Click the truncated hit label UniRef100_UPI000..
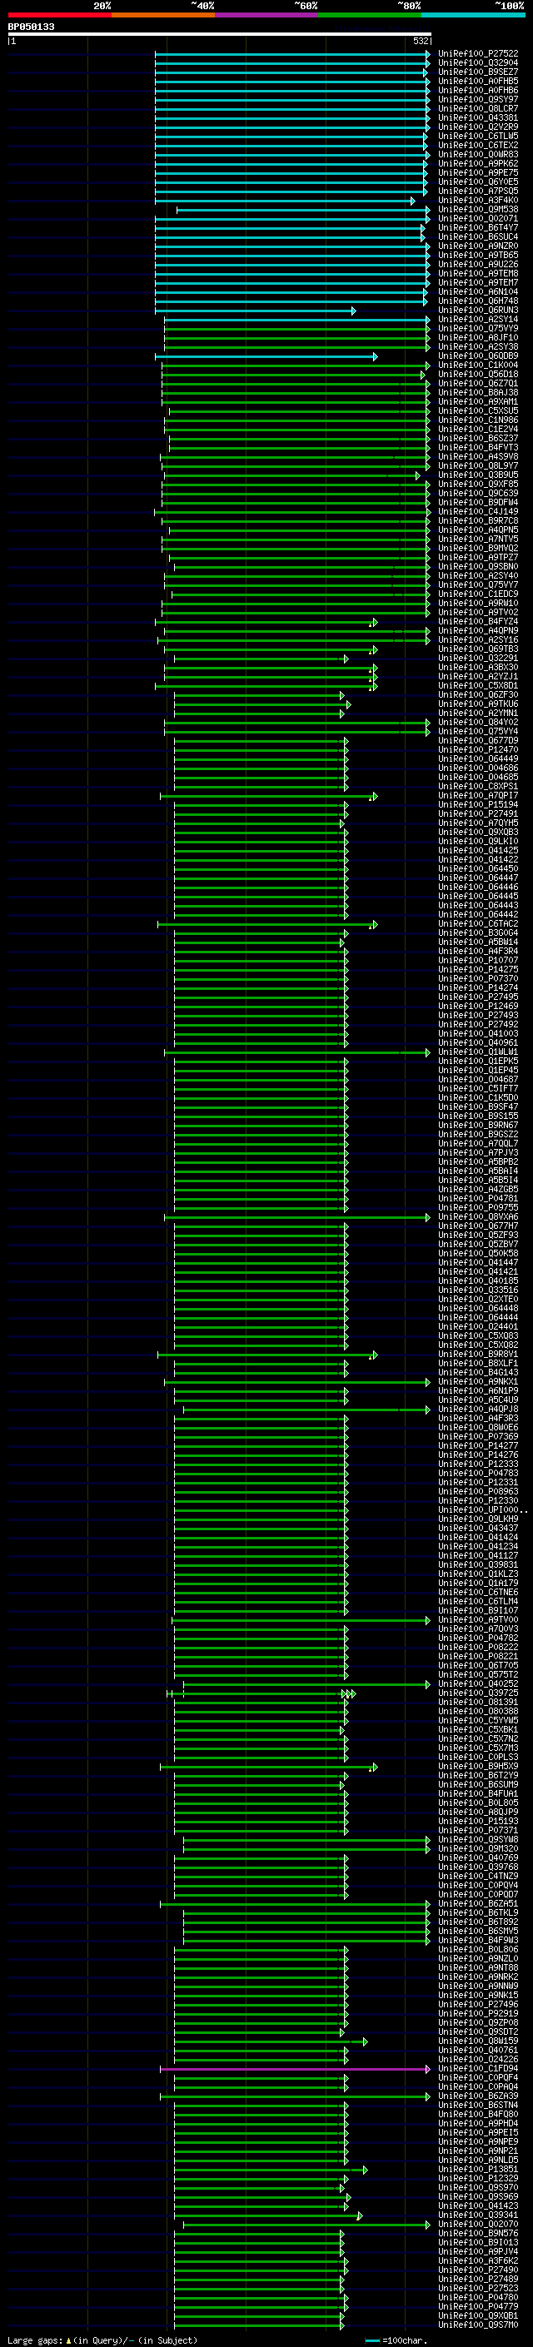Viewport: 533px width, 2347px height. pos(482,1510)
